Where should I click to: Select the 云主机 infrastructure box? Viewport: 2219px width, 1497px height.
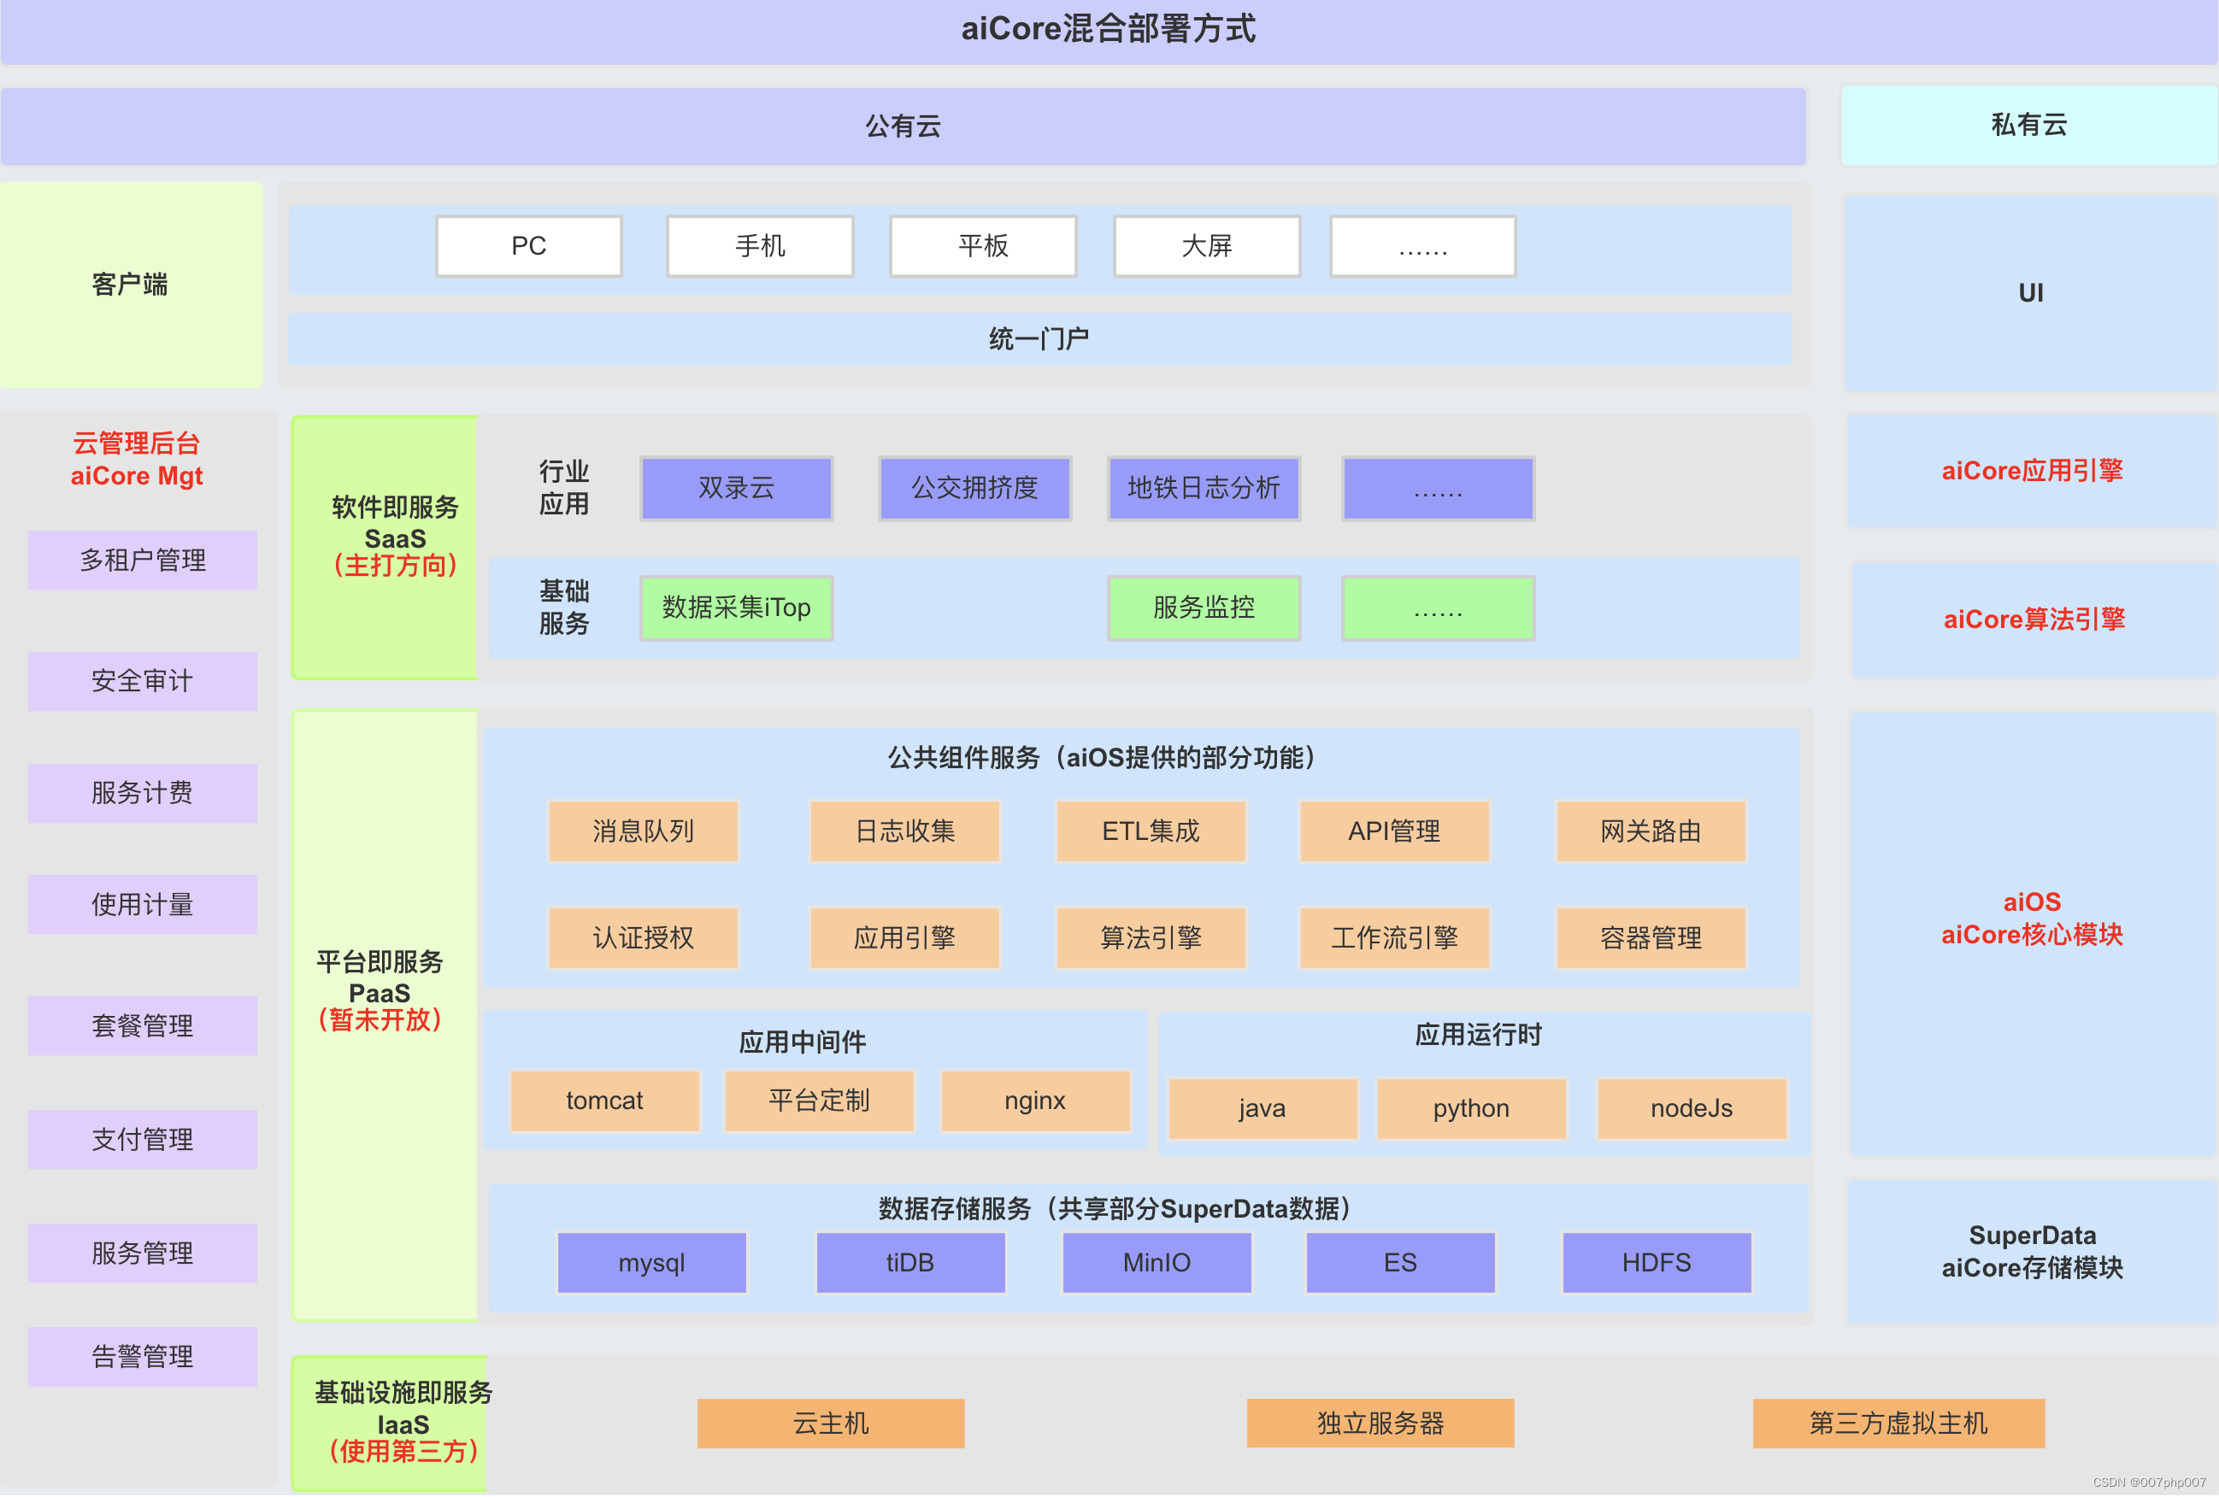(x=831, y=1424)
